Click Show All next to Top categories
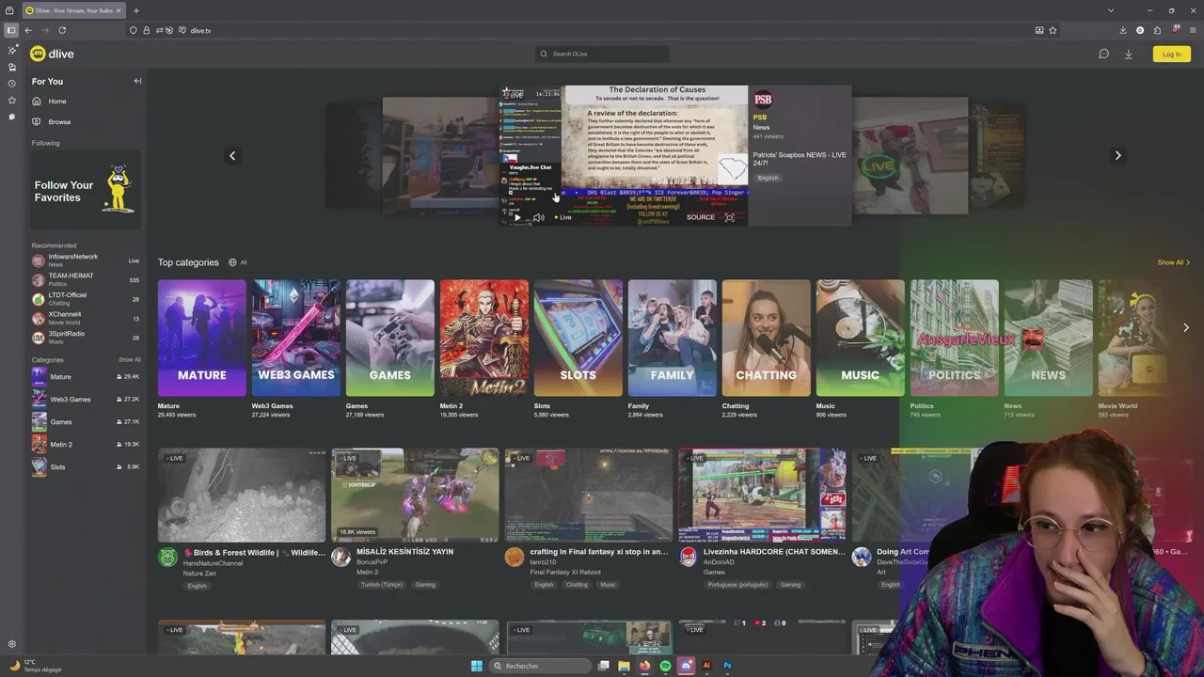The width and height of the screenshot is (1204, 677). 1174,262
